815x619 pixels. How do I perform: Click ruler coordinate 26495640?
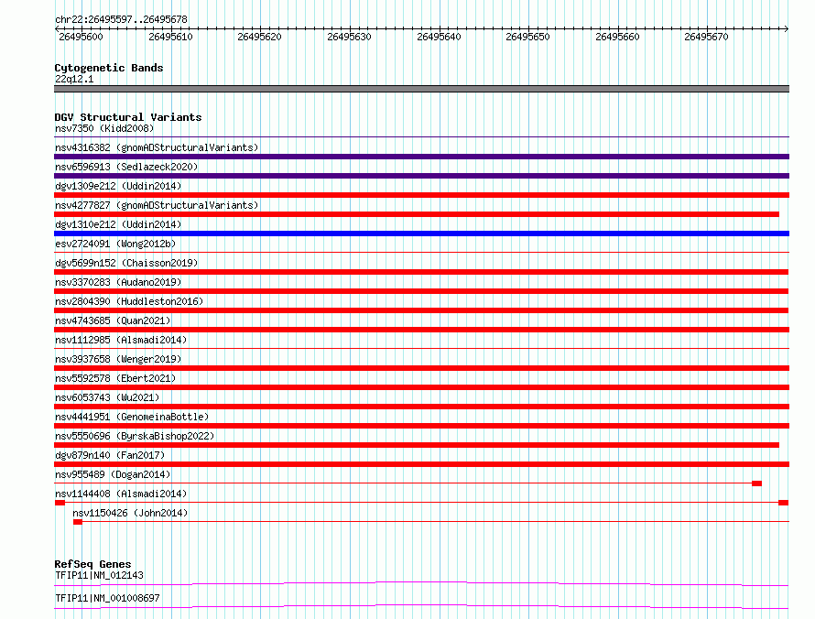(439, 37)
